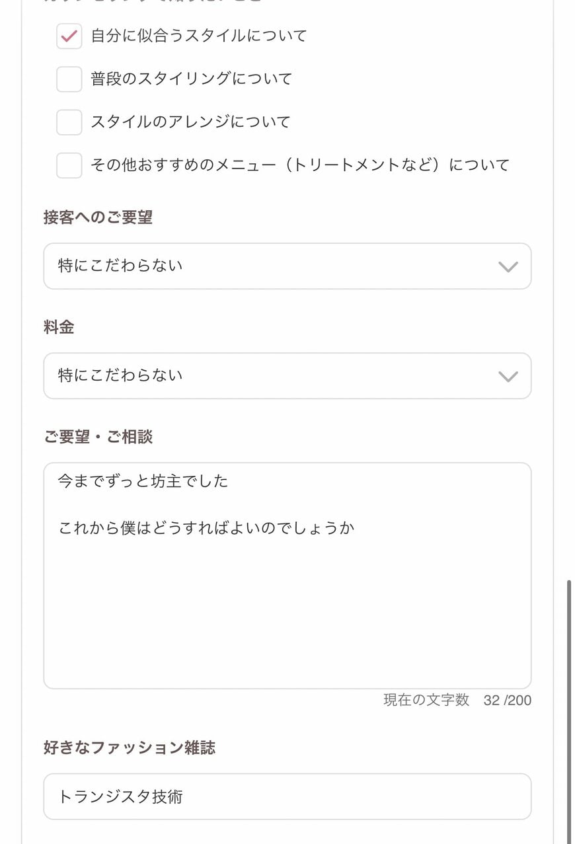Uncheck the 自分に似合うスタイルについて checkbox
Screen dimensions: 575x844
pos(69,36)
